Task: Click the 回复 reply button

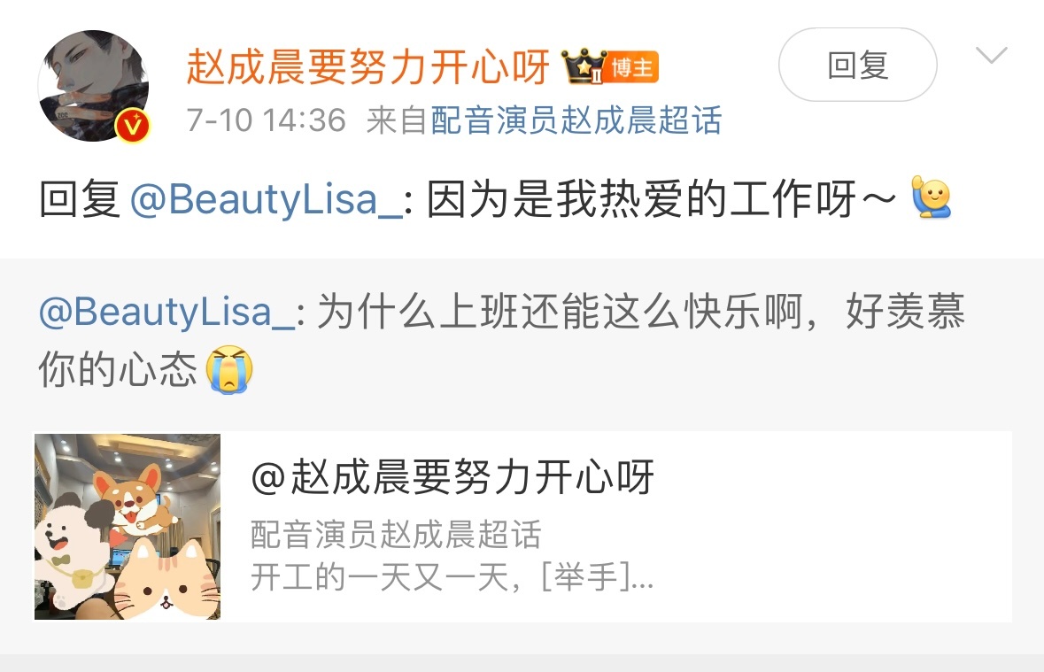Action: click(857, 66)
